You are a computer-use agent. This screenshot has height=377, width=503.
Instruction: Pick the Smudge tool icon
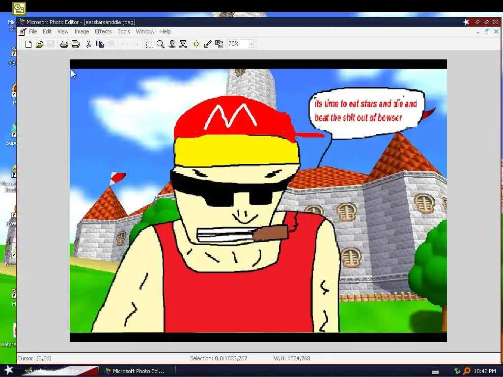click(172, 44)
